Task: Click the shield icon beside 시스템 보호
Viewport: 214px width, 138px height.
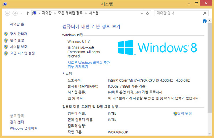Action: (x=6, y=47)
